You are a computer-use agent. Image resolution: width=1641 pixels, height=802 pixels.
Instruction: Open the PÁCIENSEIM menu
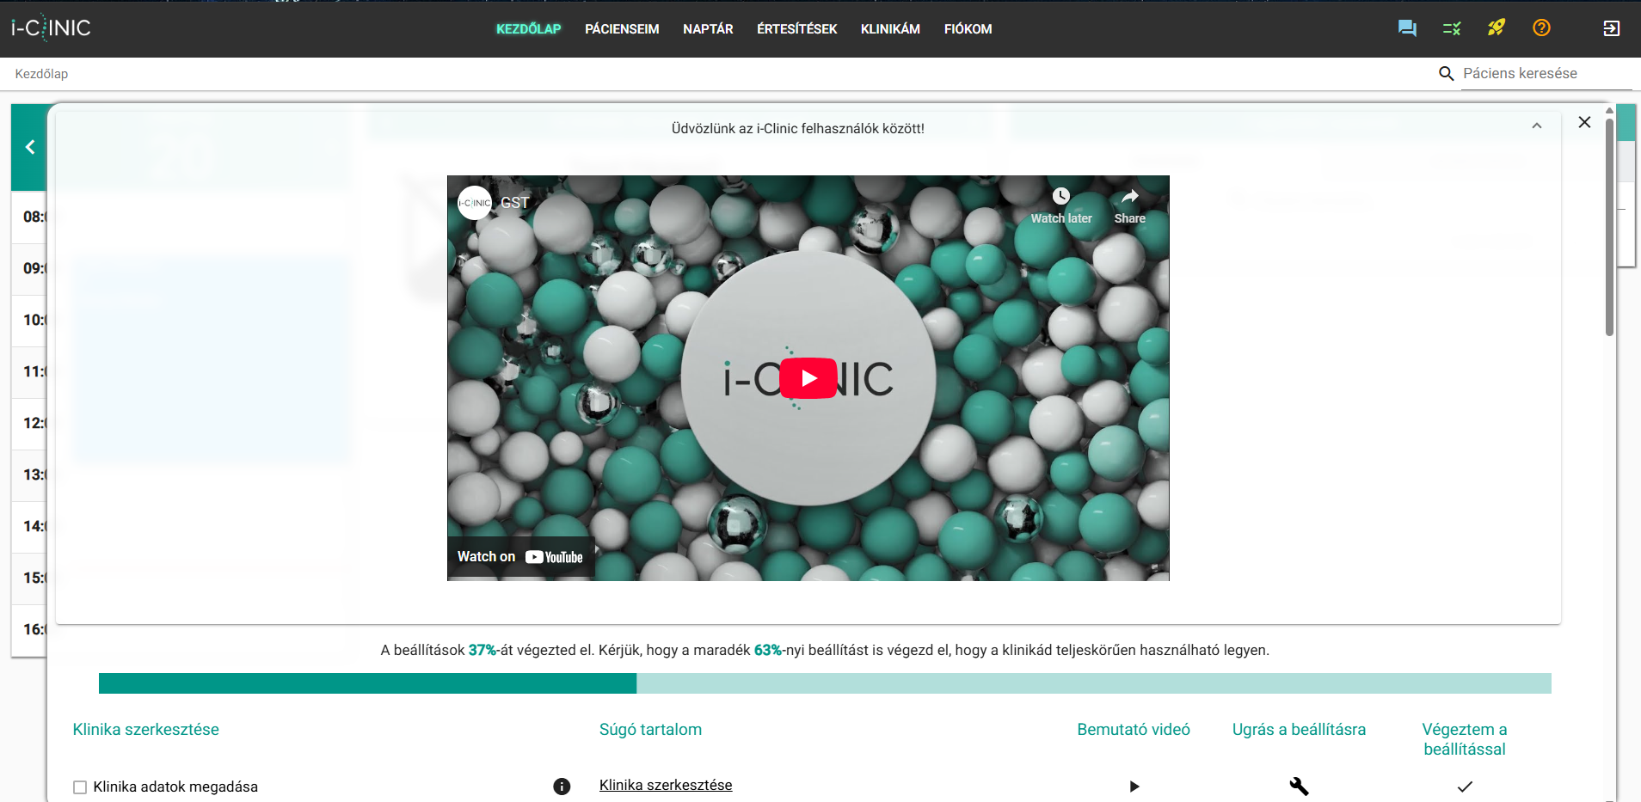(x=622, y=29)
